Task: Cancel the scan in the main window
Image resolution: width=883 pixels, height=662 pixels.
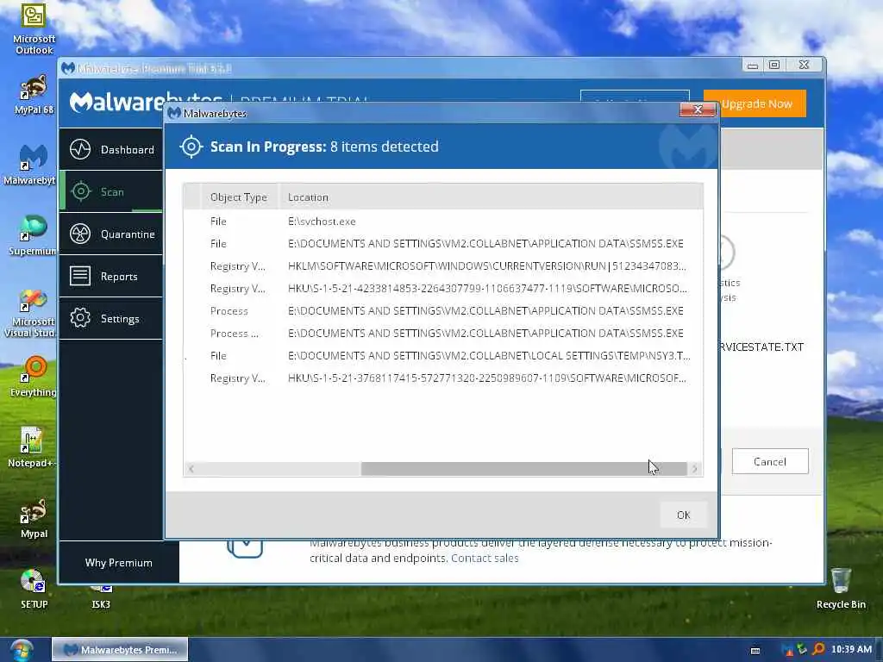Action: coord(770,462)
